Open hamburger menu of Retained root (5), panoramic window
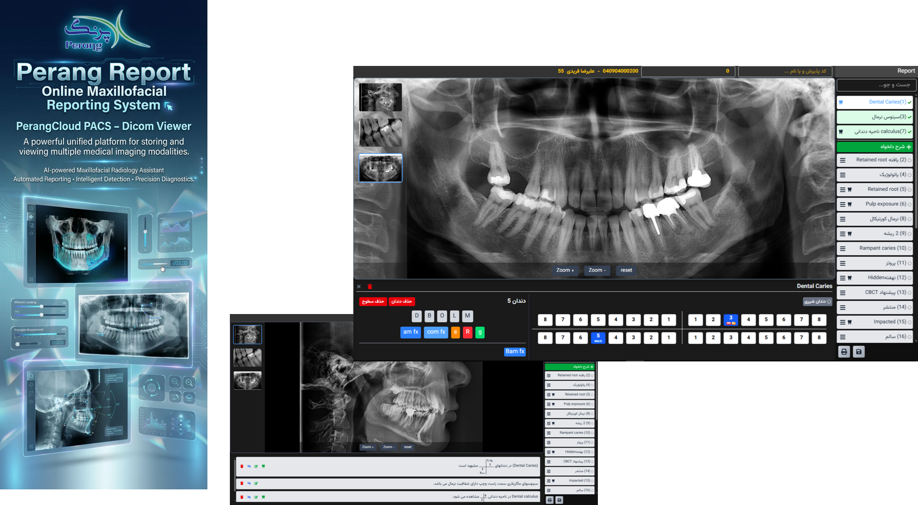The image size is (918, 505). pos(843,189)
